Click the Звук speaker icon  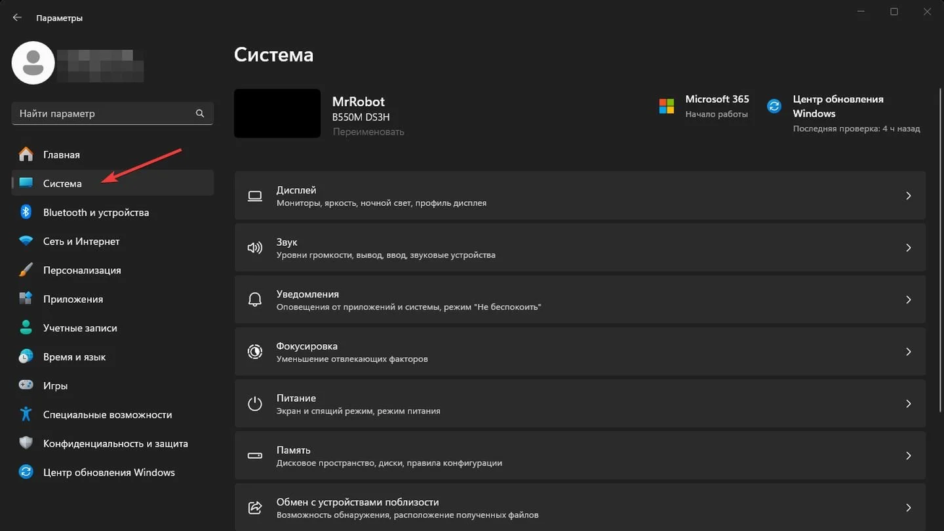coord(255,248)
